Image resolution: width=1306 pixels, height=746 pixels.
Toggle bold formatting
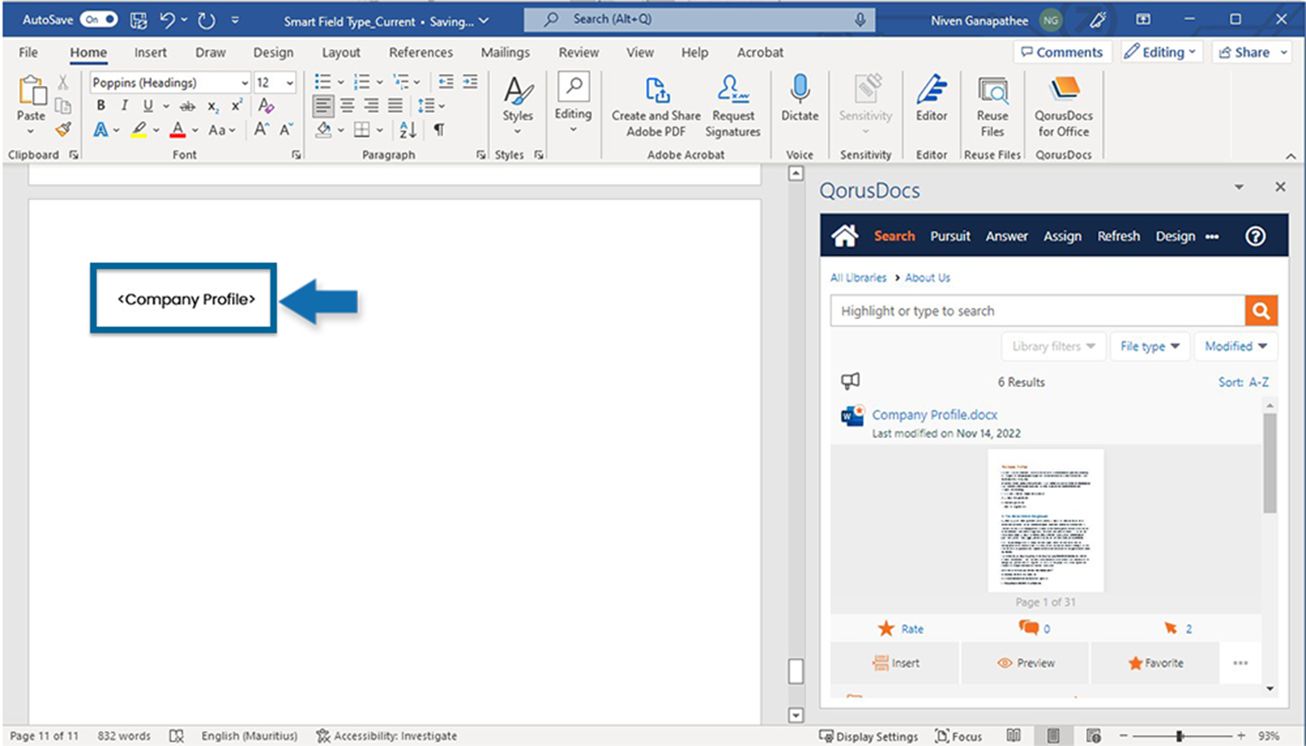pyautogui.click(x=101, y=105)
